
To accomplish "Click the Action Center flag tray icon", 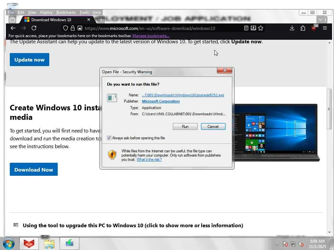I will 285,244.
